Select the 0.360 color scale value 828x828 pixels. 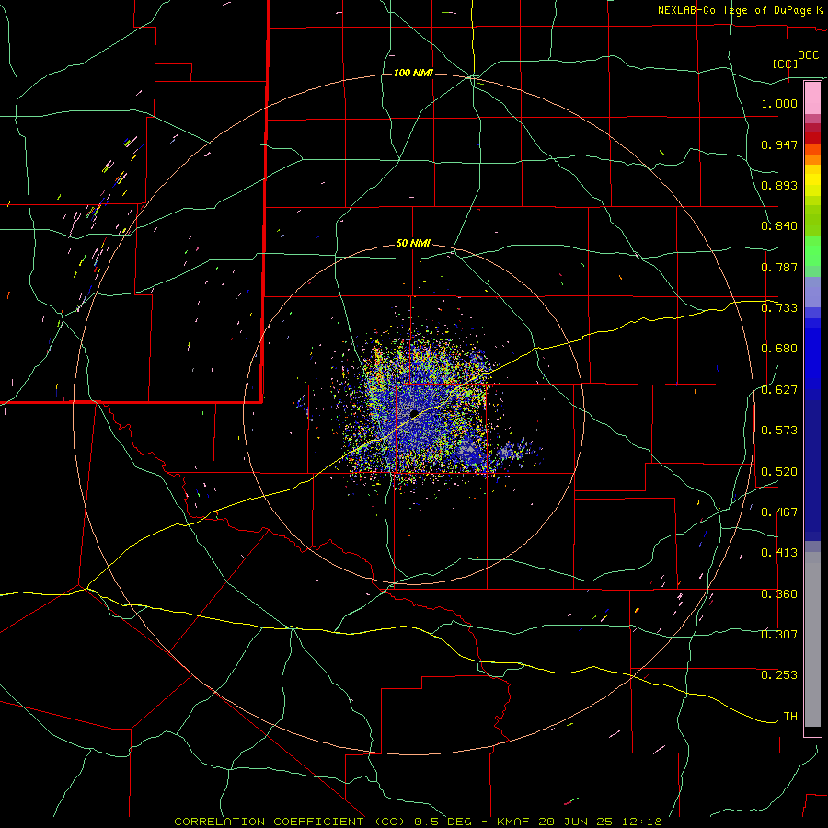[x=779, y=594]
